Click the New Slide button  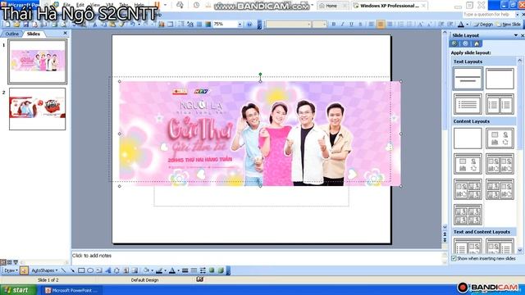point(509,25)
